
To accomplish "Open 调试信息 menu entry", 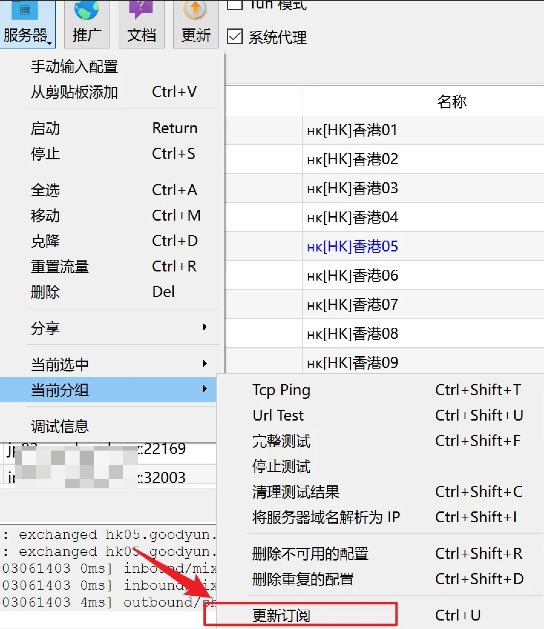I will [60, 426].
